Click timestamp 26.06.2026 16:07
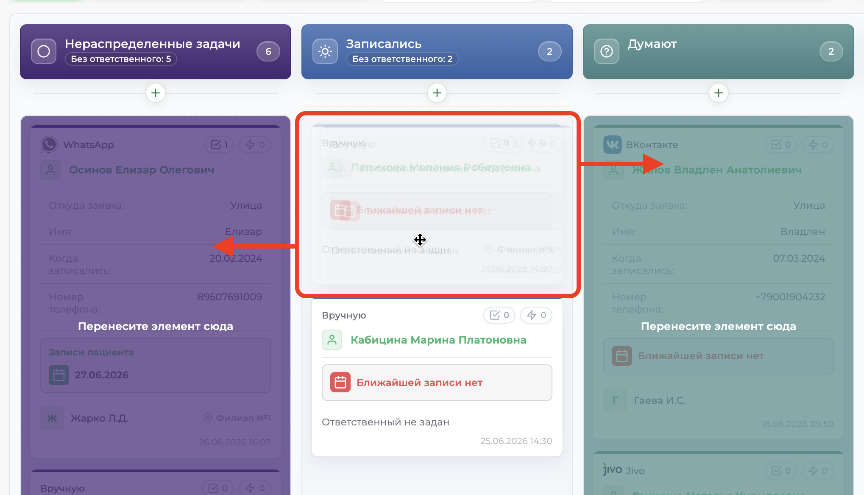Screen dimensions: 864x495 pos(234,442)
